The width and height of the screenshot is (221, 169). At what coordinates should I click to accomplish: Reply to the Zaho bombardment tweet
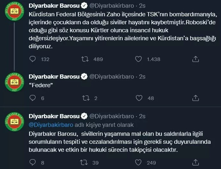(x=32, y=59)
